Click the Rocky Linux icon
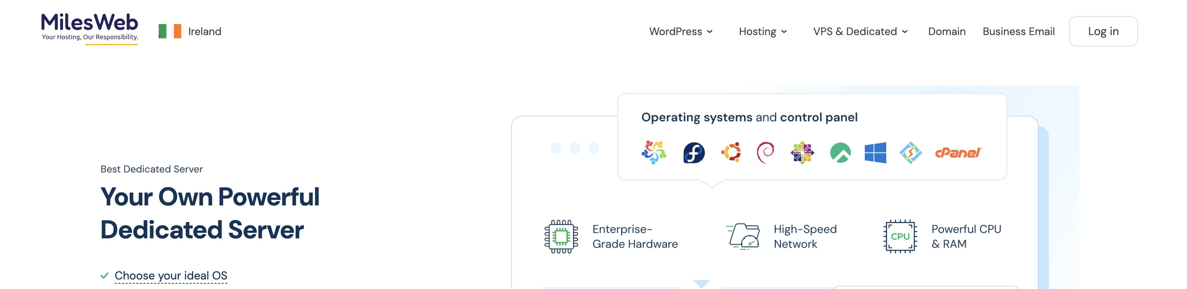Screen dimensions: 1187x289 [x=840, y=153]
